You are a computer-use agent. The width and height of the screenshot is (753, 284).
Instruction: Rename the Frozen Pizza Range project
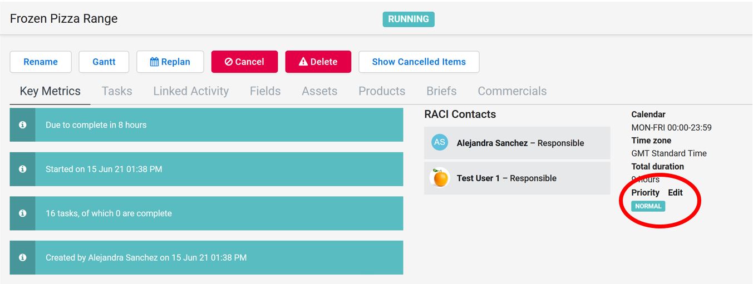[41, 62]
